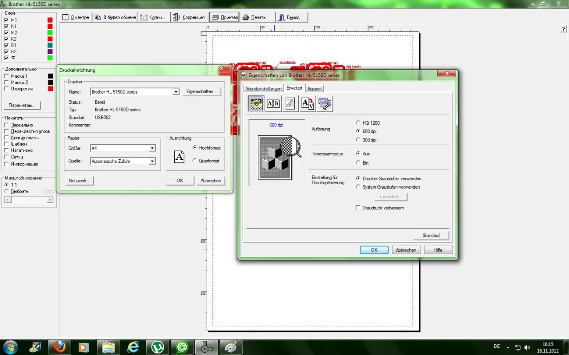Click the Netzwerk... button
Image resolution: width=569 pixels, height=355 pixels.
(80, 181)
